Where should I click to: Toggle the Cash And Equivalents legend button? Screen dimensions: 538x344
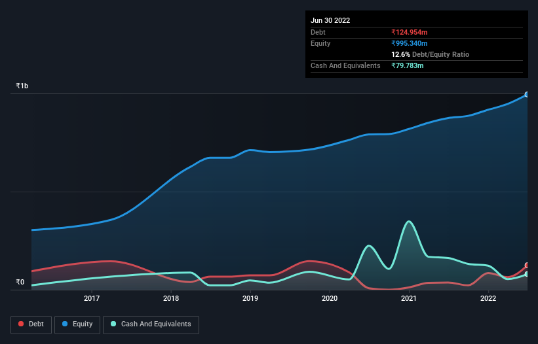click(151, 324)
